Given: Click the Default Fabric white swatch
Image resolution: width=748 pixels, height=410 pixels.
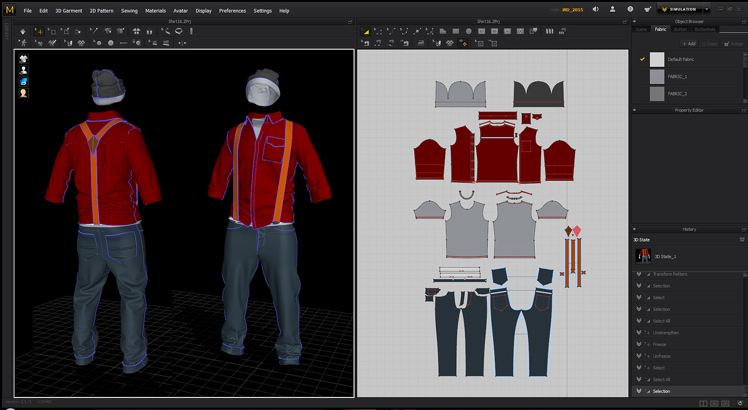Looking at the screenshot, I should tap(657, 59).
